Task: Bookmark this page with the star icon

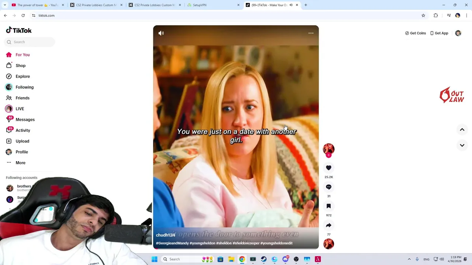Action: click(x=423, y=15)
